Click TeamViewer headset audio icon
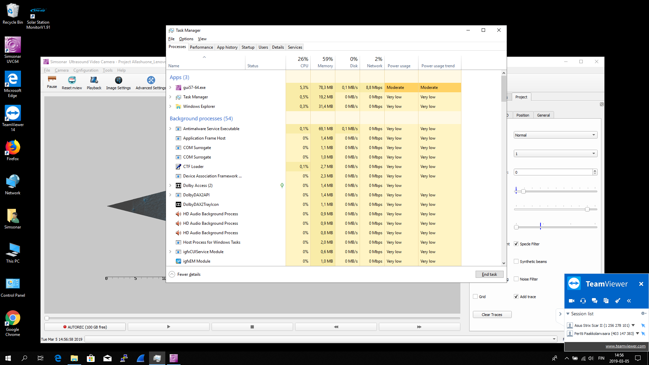This screenshot has height=365, width=649. (x=583, y=301)
